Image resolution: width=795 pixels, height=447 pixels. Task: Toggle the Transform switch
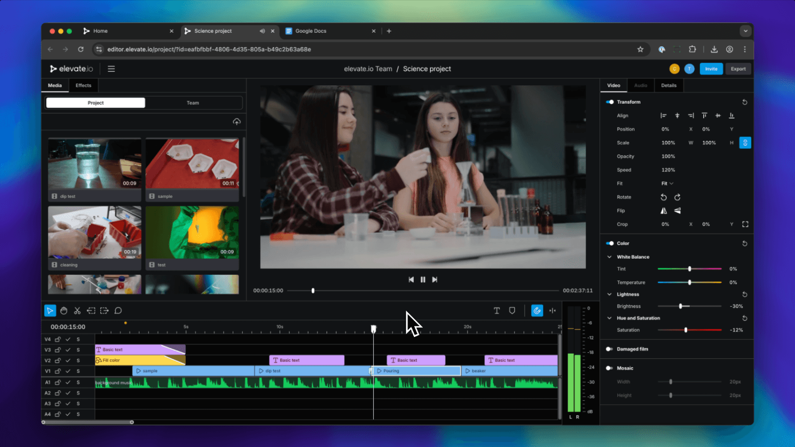tap(610, 102)
